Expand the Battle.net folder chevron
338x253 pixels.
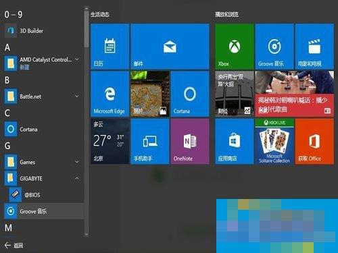[77, 96]
